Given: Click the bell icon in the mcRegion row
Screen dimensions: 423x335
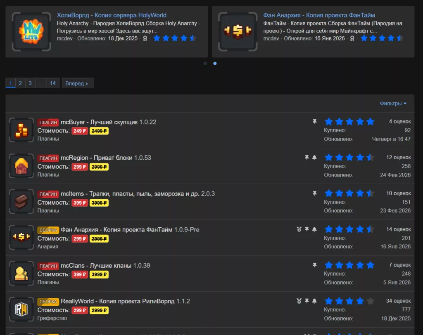Looking at the screenshot, I should tap(314, 158).
